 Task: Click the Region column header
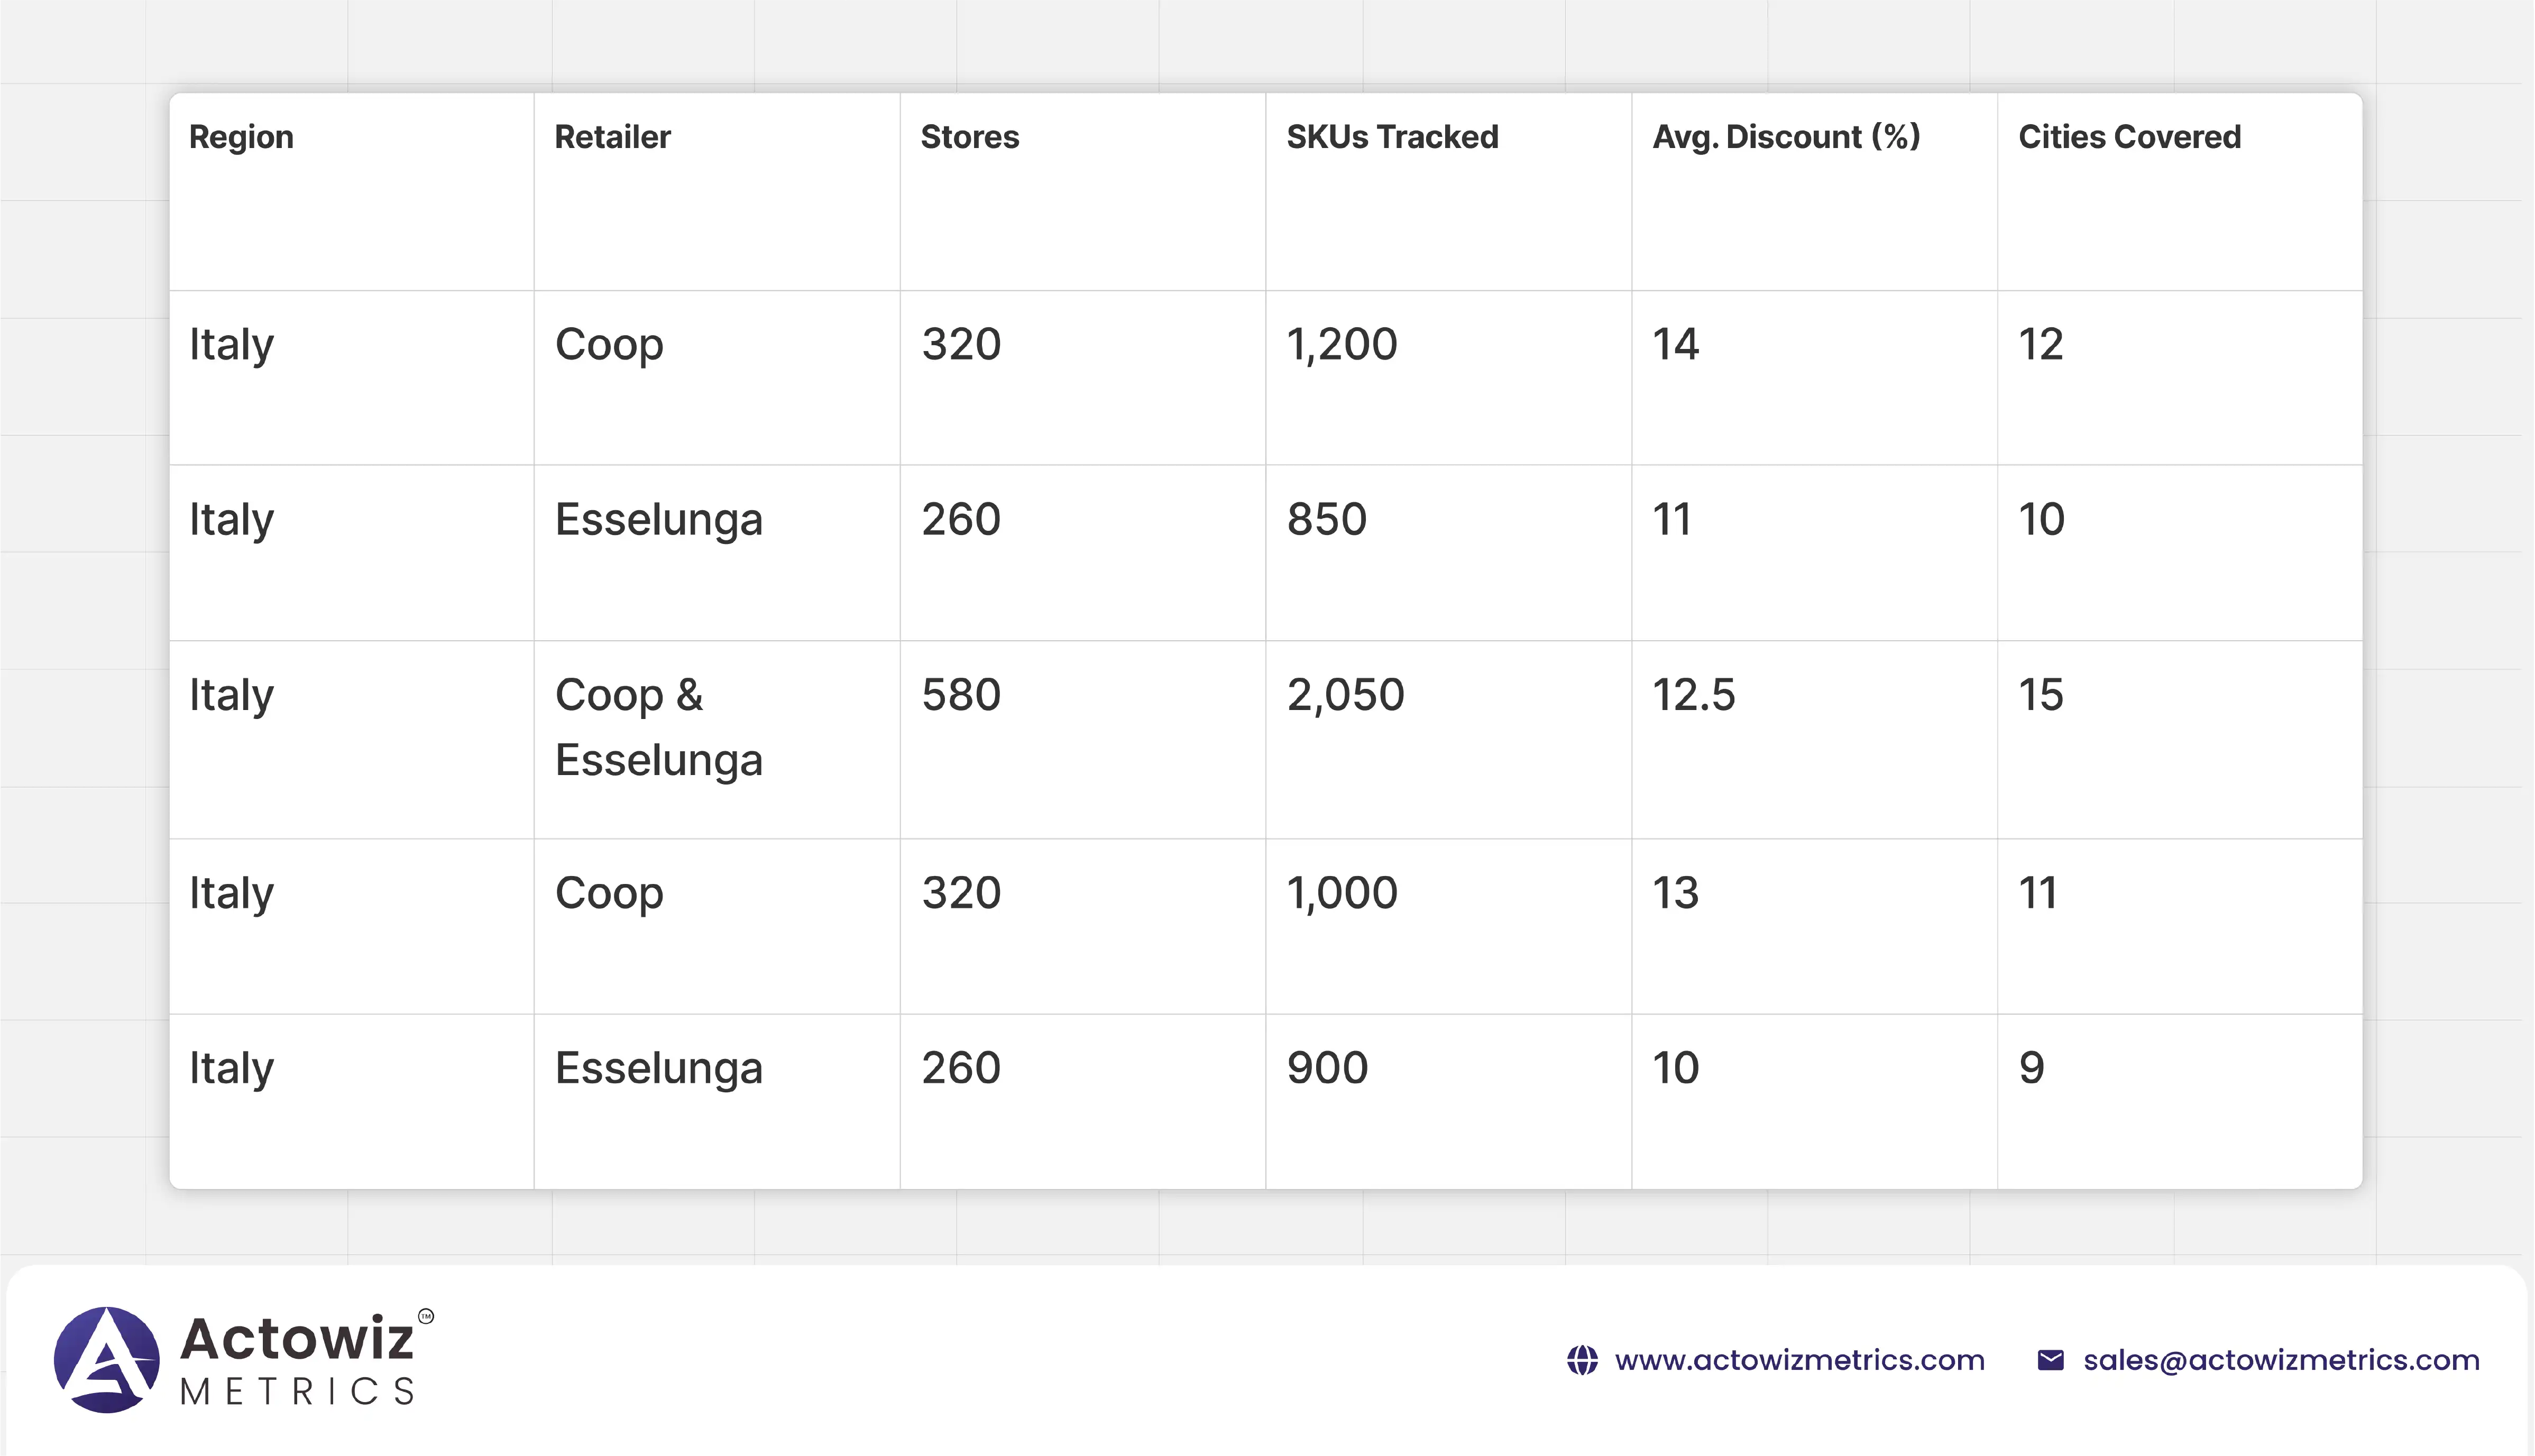coord(241,137)
